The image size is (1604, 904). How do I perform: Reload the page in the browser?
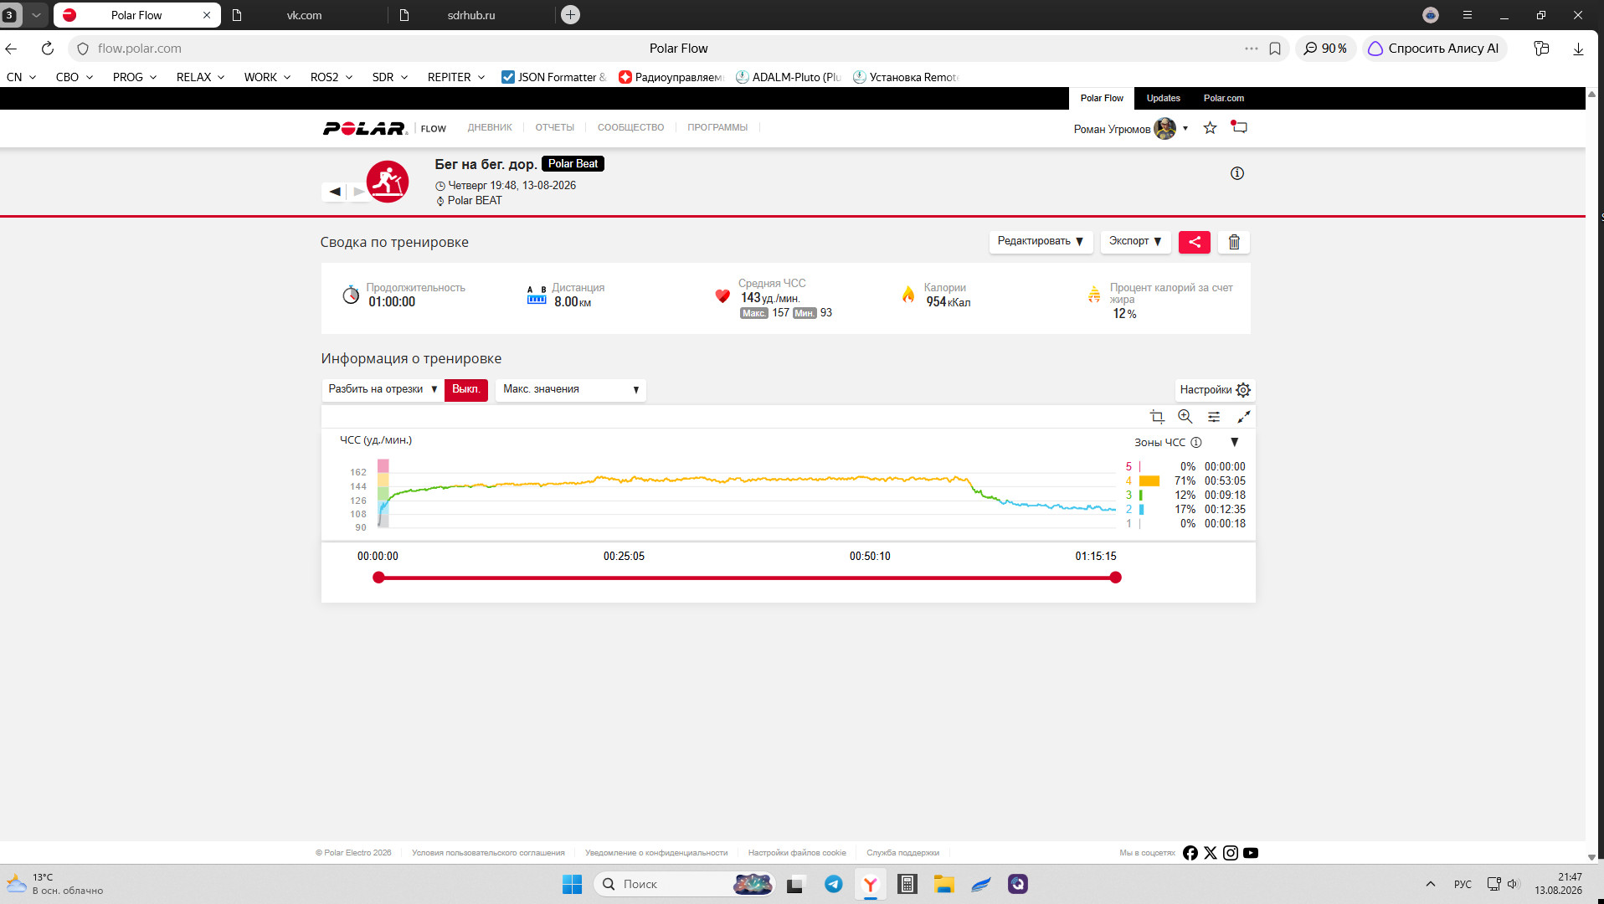[48, 49]
